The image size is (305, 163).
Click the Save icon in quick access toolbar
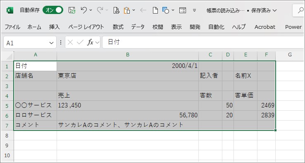click(72, 10)
